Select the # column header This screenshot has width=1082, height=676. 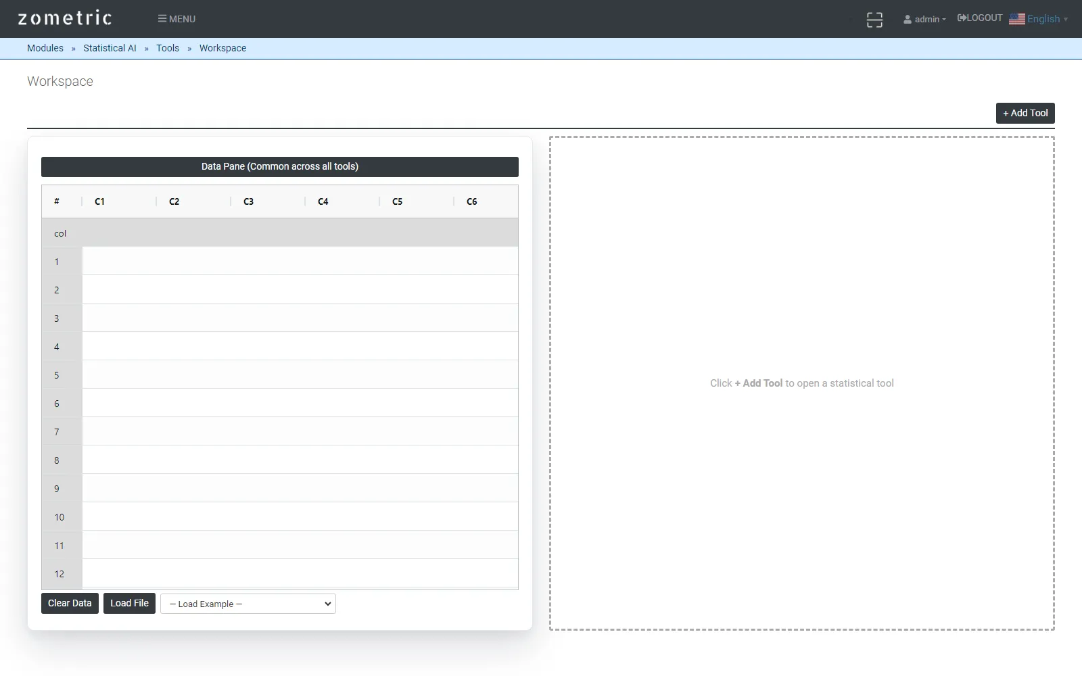(62, 201)
